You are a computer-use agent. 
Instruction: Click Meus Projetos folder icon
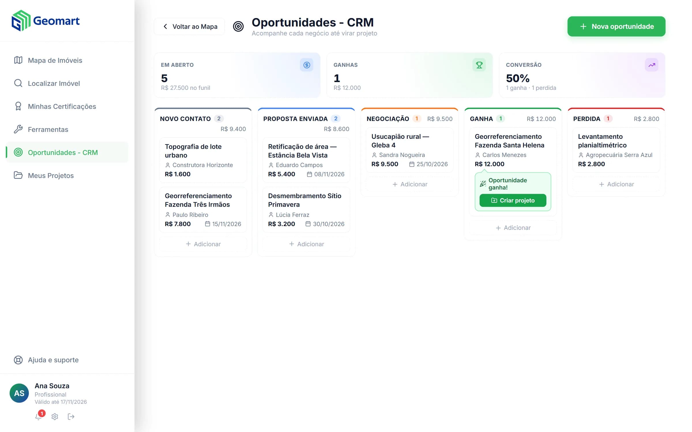click(18, 175)
